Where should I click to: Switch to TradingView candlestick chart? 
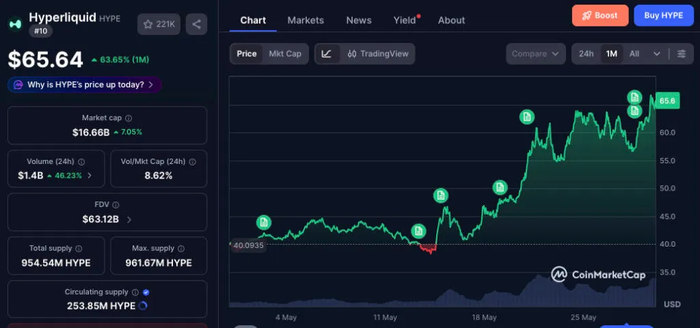[377, 54]
